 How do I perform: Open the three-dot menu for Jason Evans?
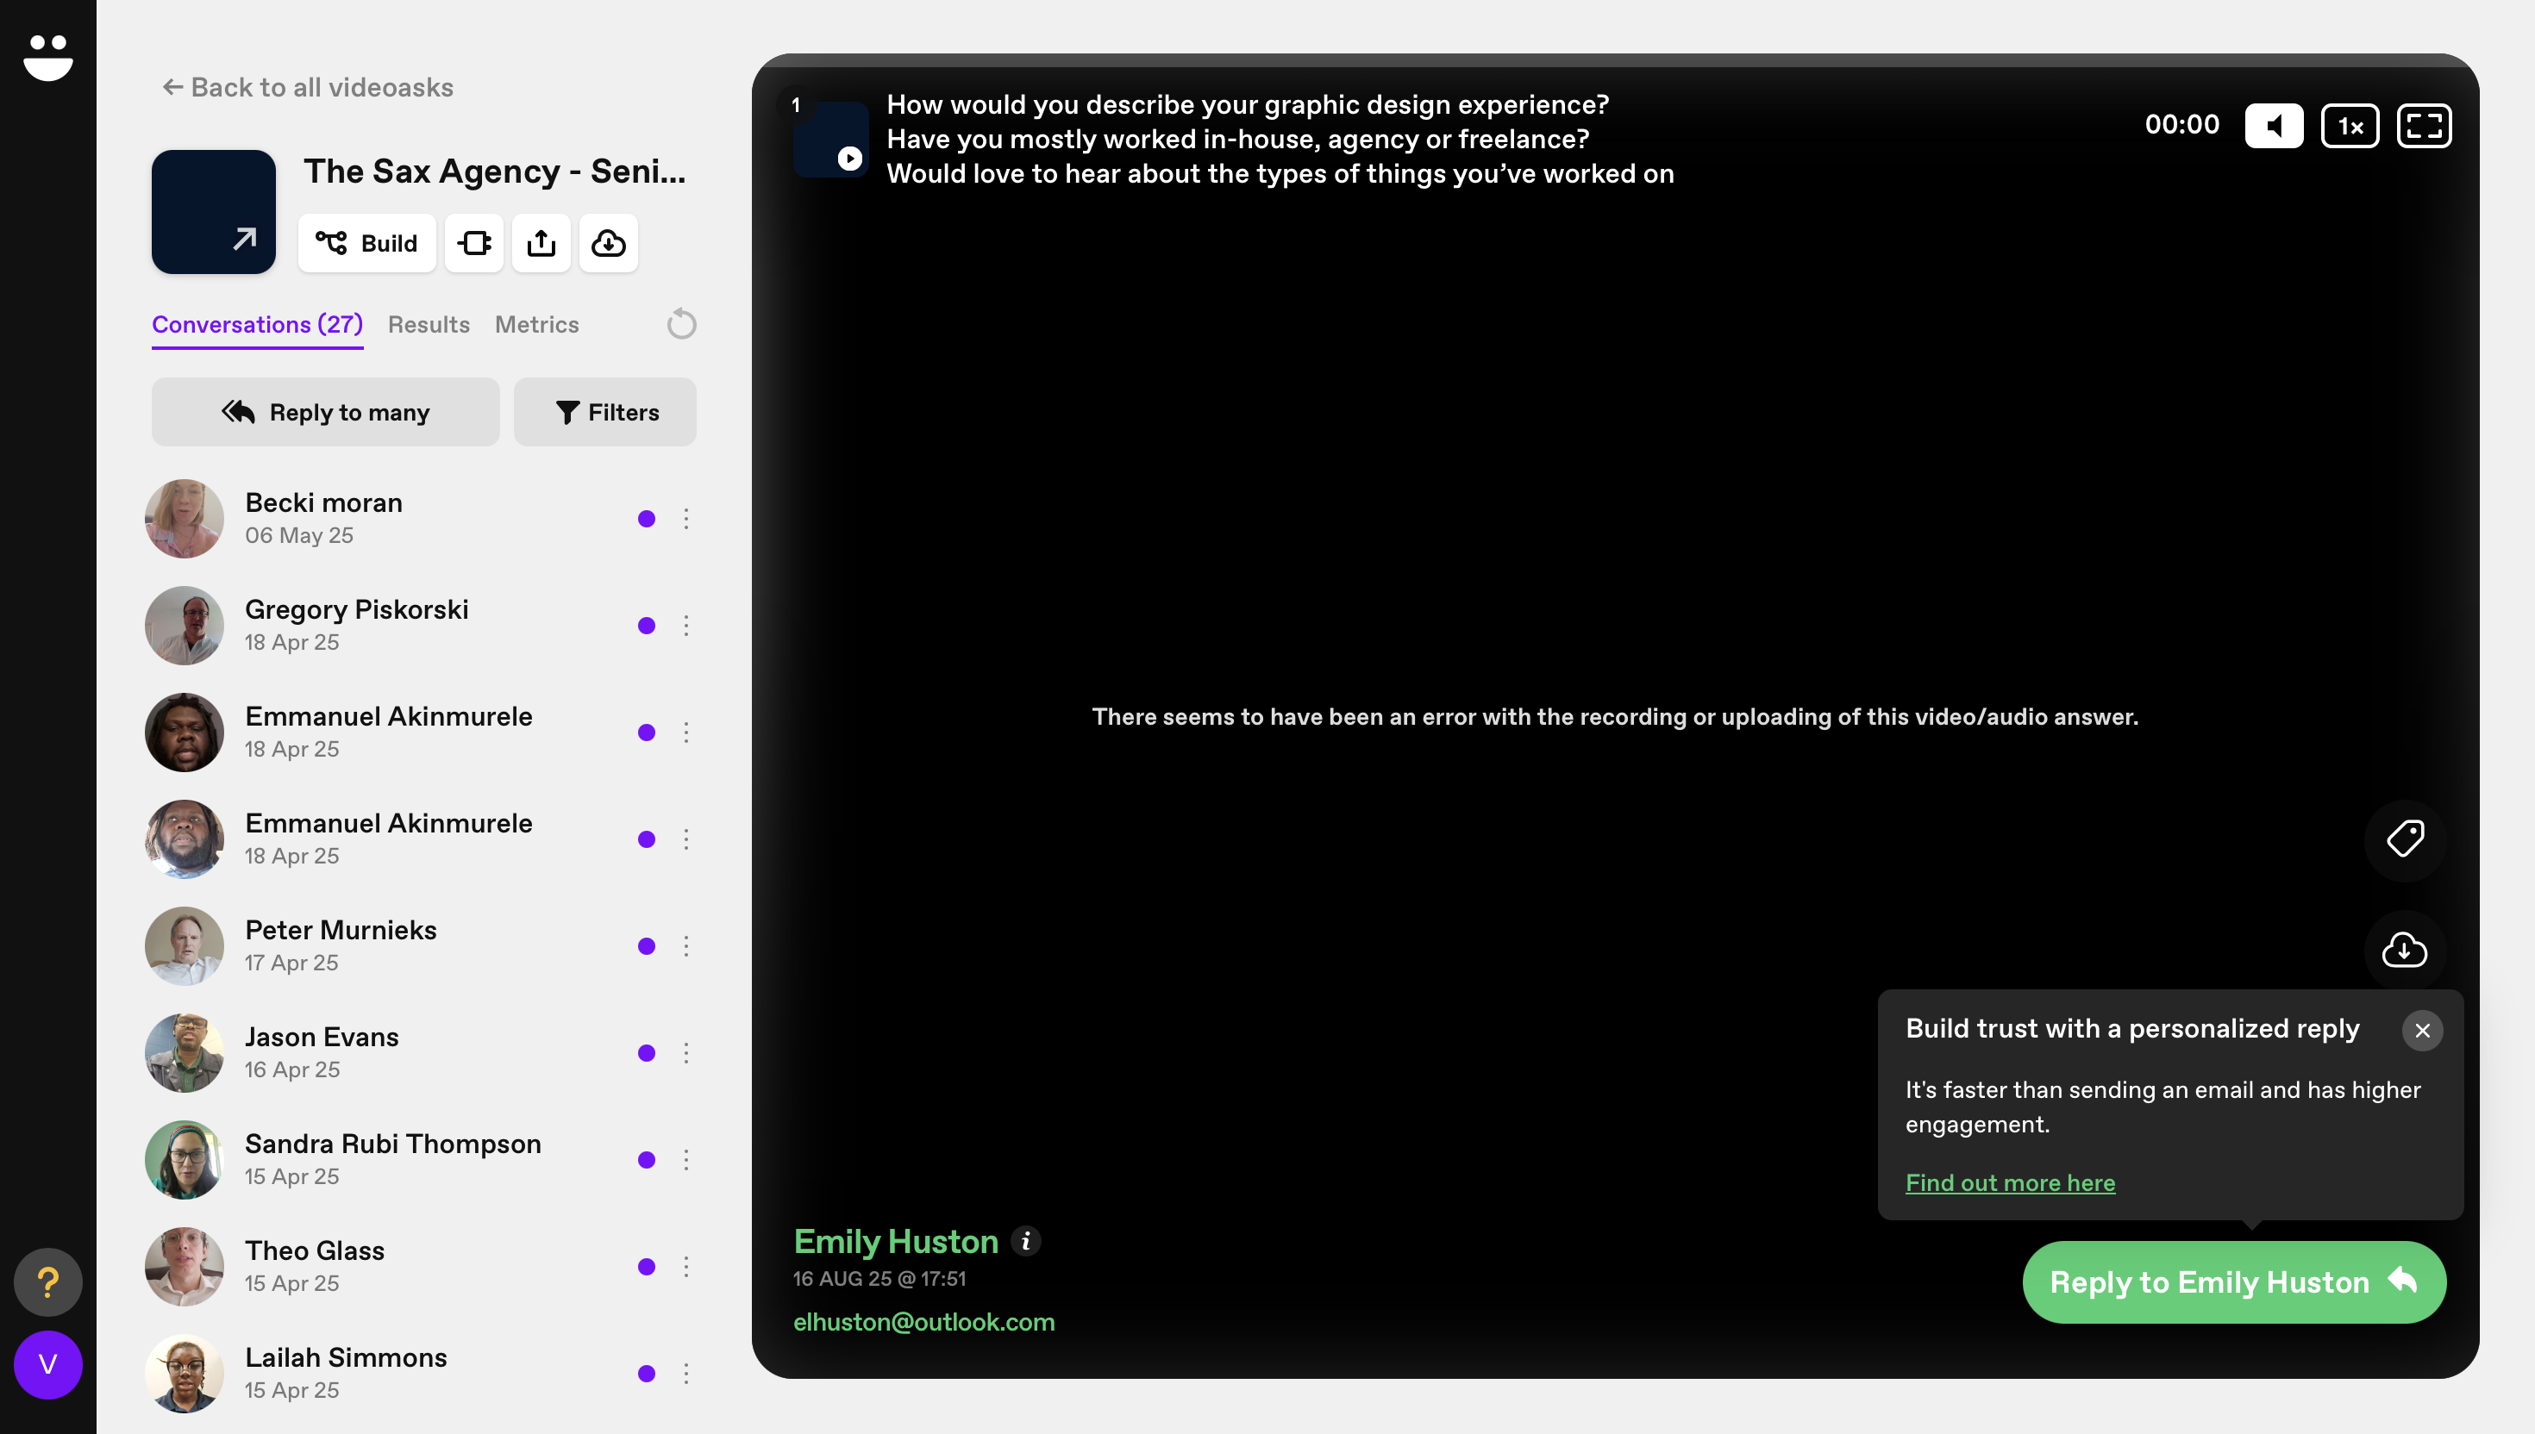[686, 1053]
